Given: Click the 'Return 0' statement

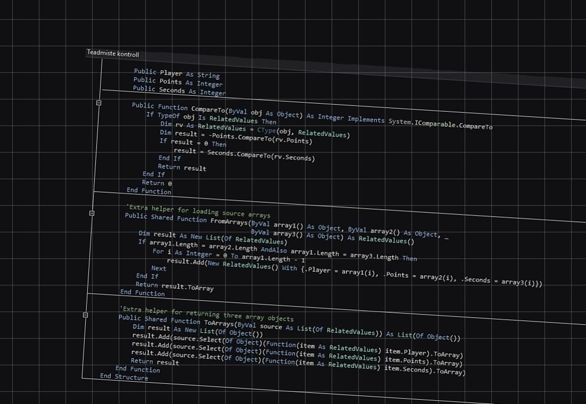Looking at the screenshot, I should pos(157,183).
